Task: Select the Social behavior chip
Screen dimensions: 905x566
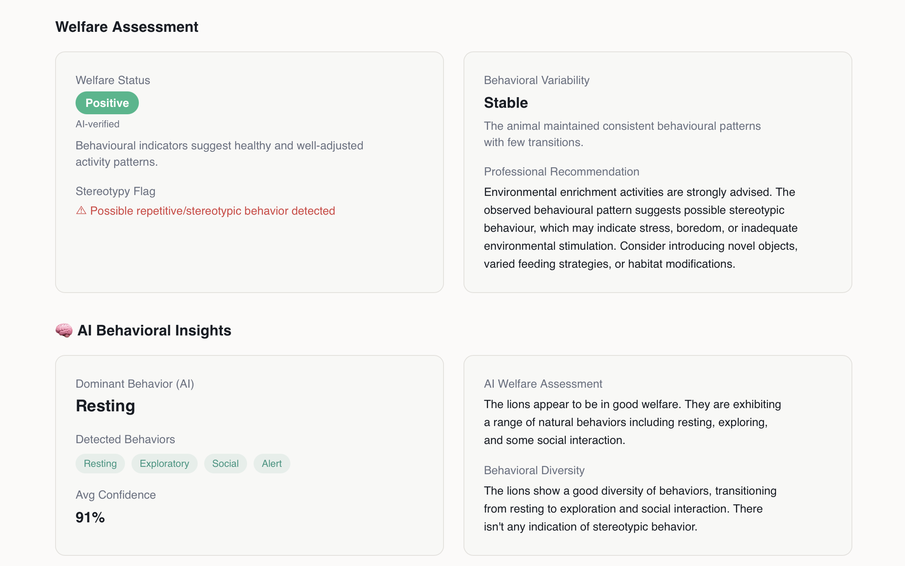Action: tap(225, 464)
